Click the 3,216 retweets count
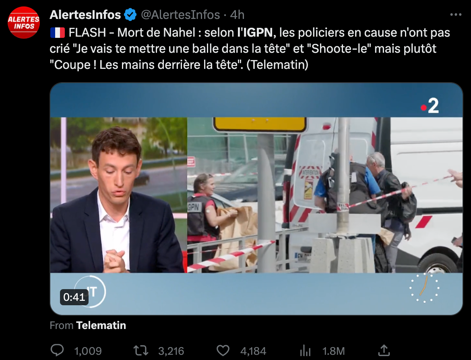The width and height of the screenshot is (471, 360). (171, 351)
